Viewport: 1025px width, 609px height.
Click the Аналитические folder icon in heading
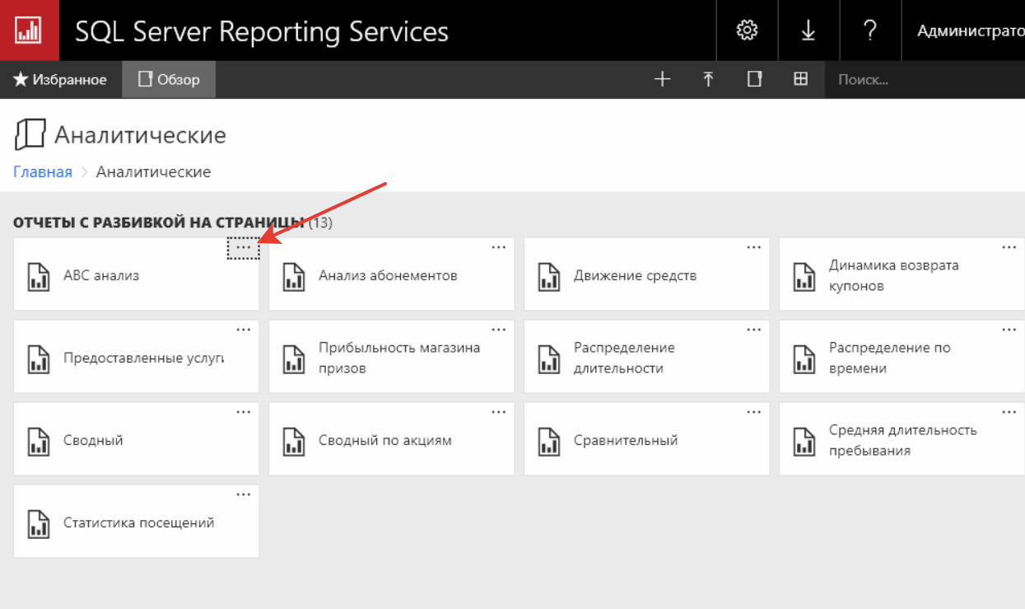coord(29,134)
